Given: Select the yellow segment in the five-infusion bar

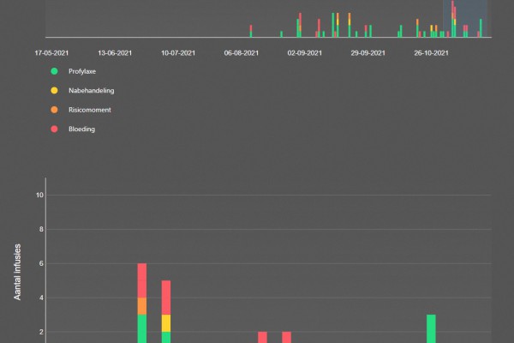Looking at the screenshot, I should point(166,323).
